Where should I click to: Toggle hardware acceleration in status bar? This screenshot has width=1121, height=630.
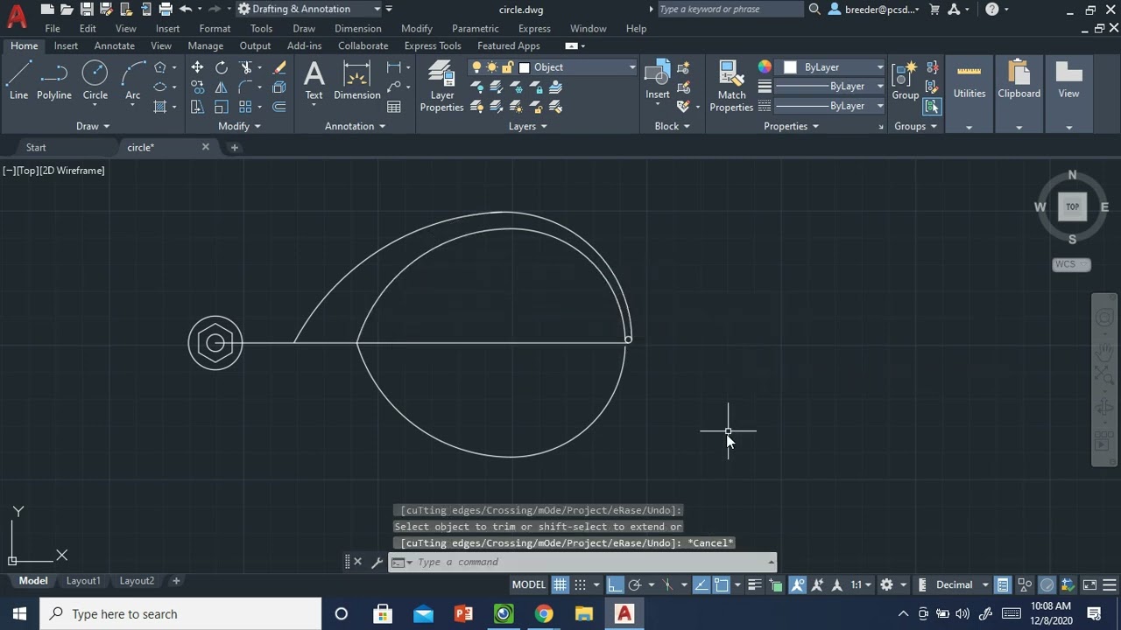coord(1047,584)
